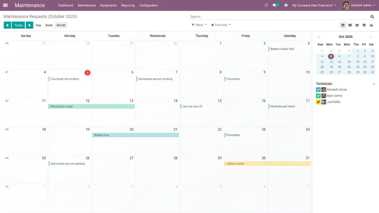Open 'Yellow is error' event bar
This screenshot has height=213, width=379.
point(268,164)
